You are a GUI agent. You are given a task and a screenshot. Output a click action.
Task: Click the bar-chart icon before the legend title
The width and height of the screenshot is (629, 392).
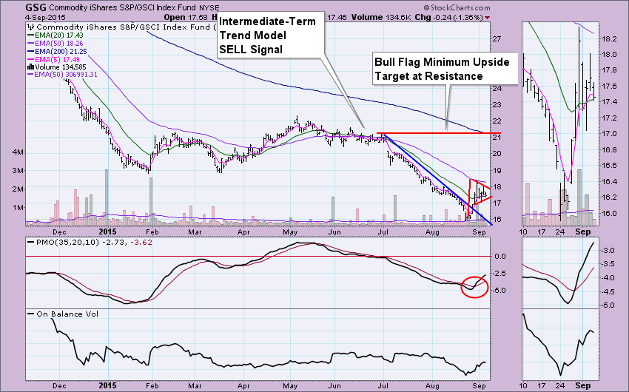coord(30,27)
